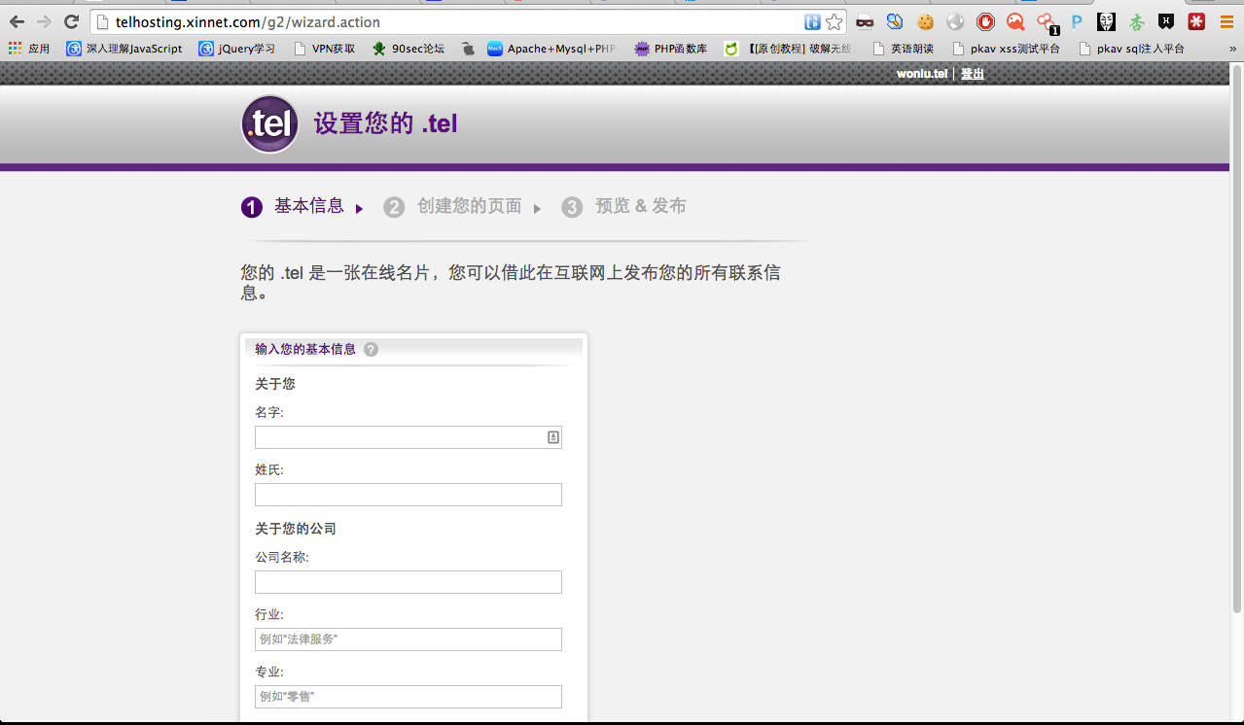Click the .tel logo in the page header

point(269,123)
